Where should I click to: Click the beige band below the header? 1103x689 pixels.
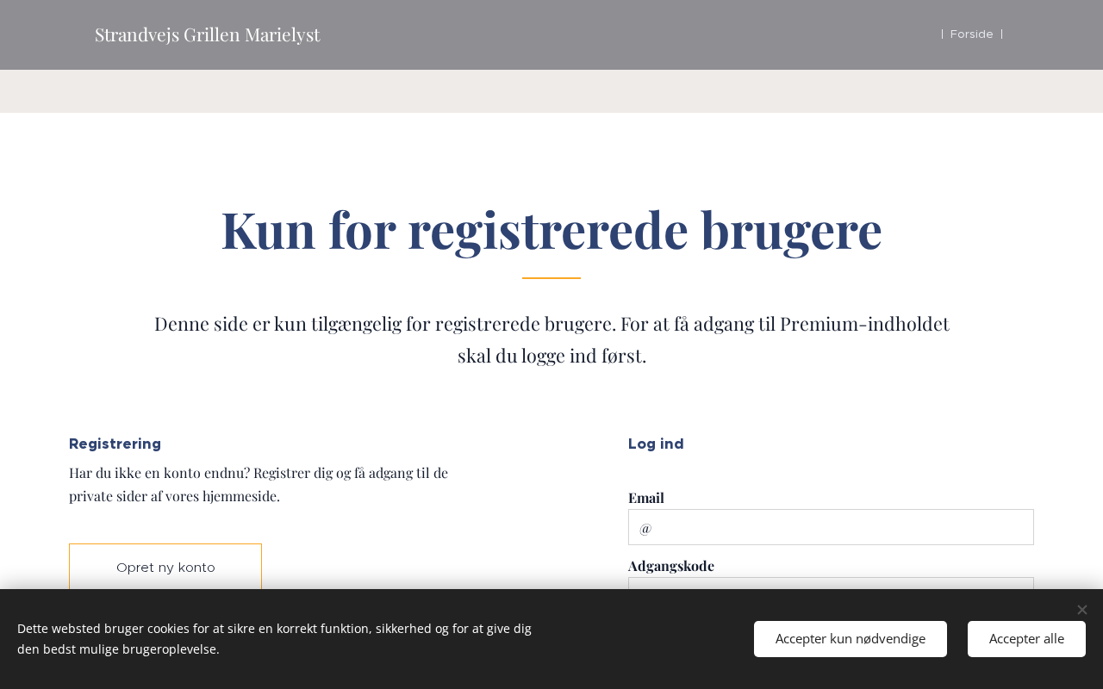pos(551,91)
